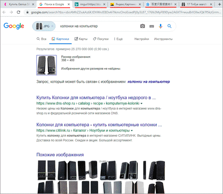Open Колонки для компьютера citilink result
The height and width of the screenshot is (194, 223).
pyautogui.click(x=99, y=125)
